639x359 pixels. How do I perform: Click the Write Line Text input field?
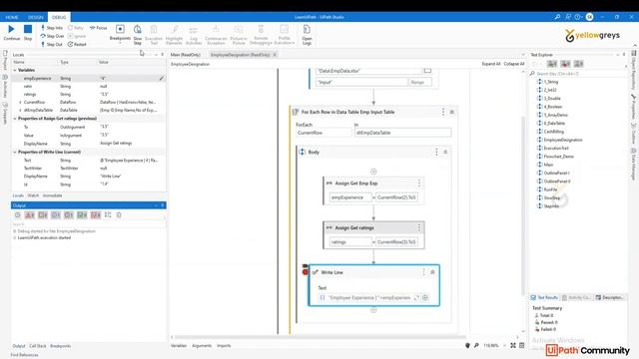coord(369,298)
